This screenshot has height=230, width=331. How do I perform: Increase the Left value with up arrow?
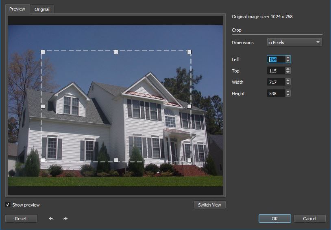(x=288, y=57)
